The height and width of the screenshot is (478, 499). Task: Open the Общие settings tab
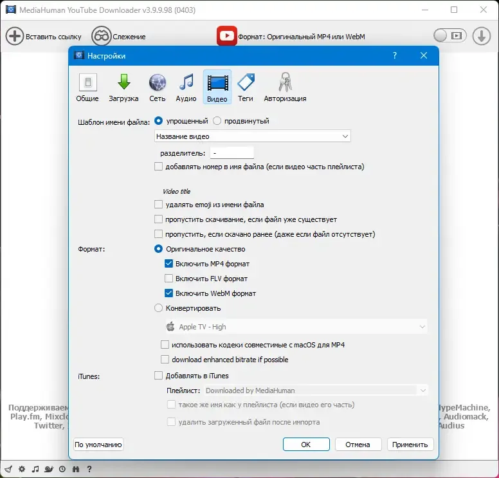[87, 87]
